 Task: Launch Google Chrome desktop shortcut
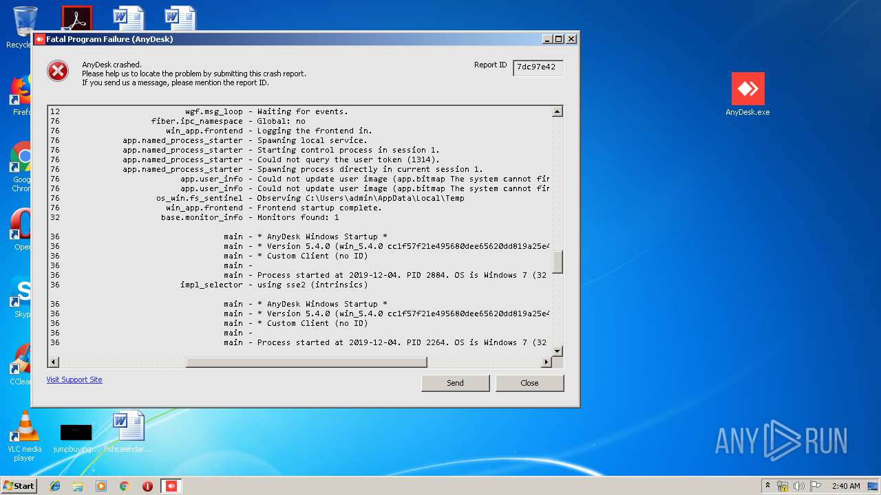pos(21,166)
